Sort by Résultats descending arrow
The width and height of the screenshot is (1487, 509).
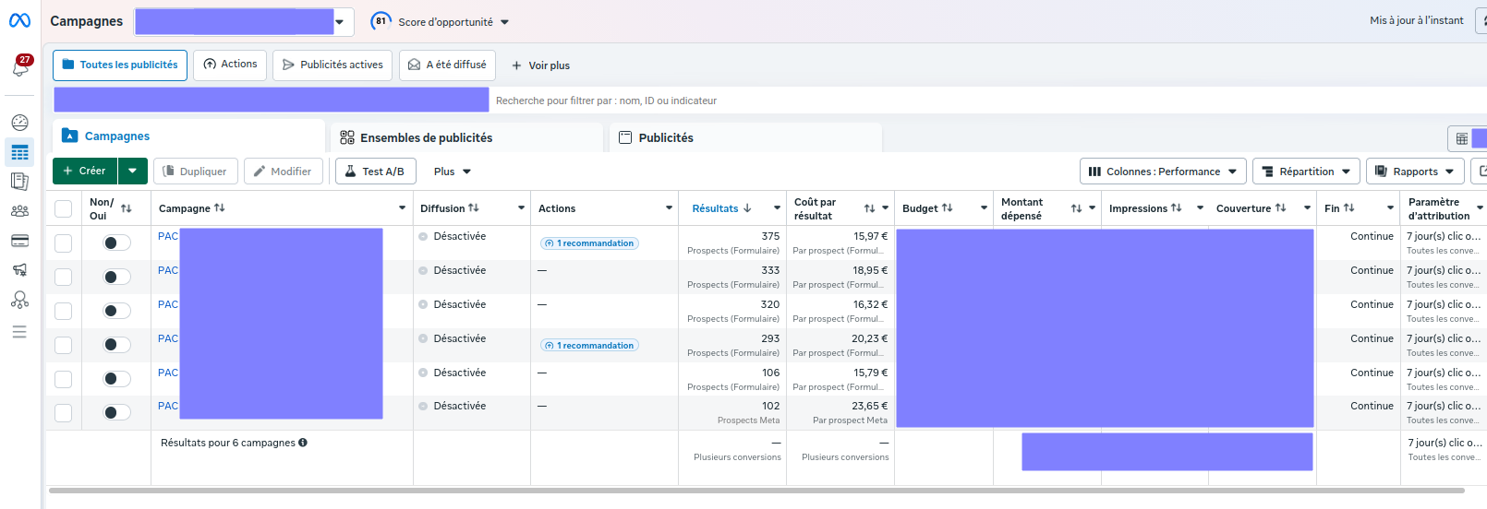(x=747, y=208)
